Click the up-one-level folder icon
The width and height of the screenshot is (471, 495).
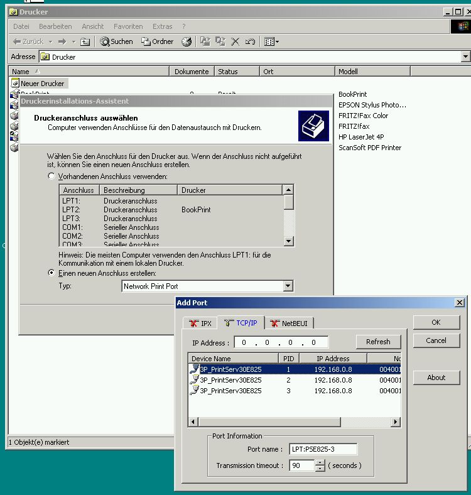[x=85, y=41]
